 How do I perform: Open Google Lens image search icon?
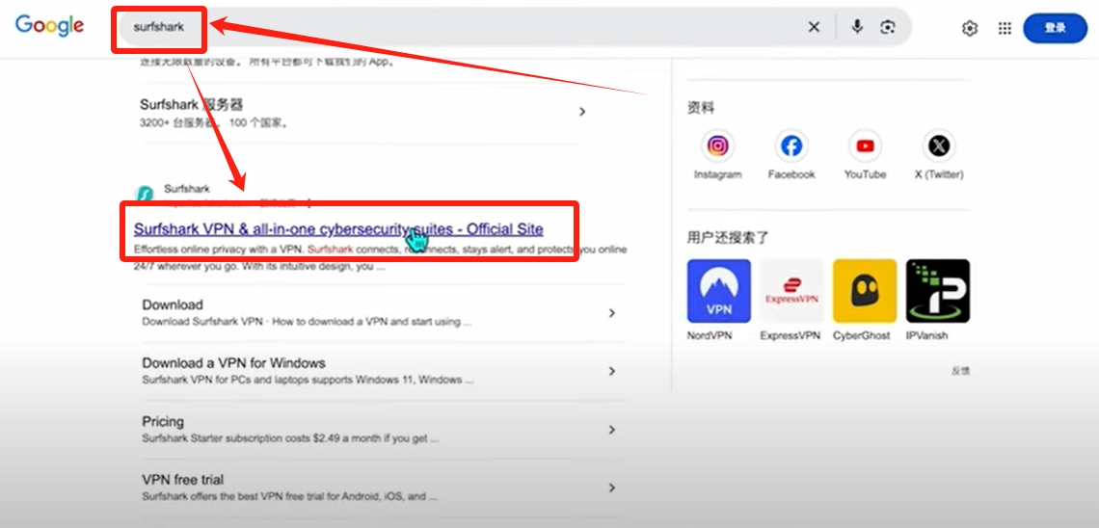click(x=888, y=27)
